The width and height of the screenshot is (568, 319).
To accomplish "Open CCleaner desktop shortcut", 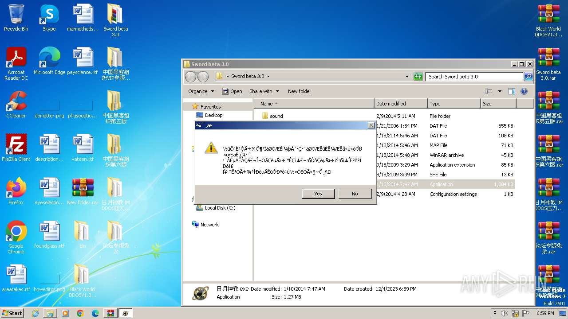I will [16, 105].
